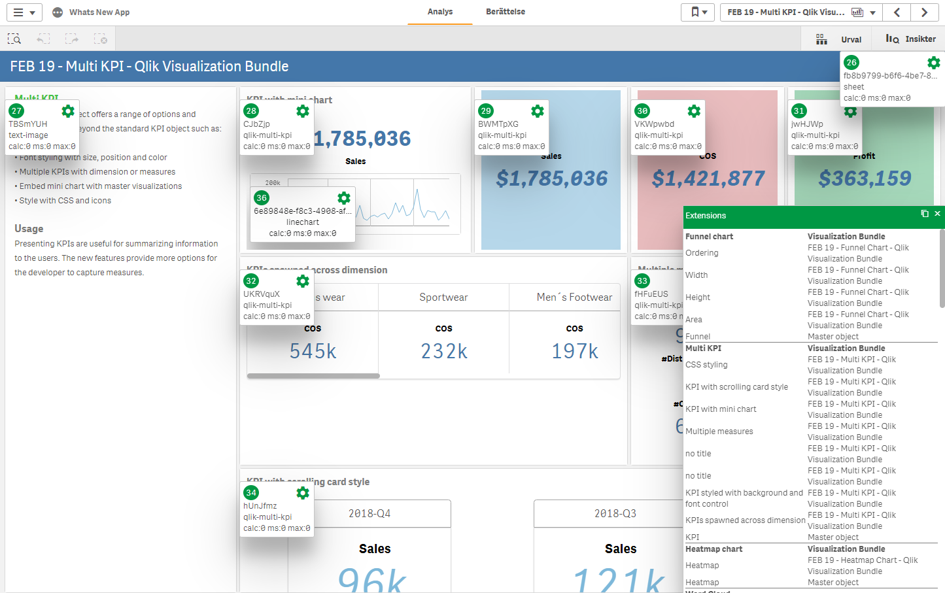
Task: Click the green badge number 34
Action: 251,493
